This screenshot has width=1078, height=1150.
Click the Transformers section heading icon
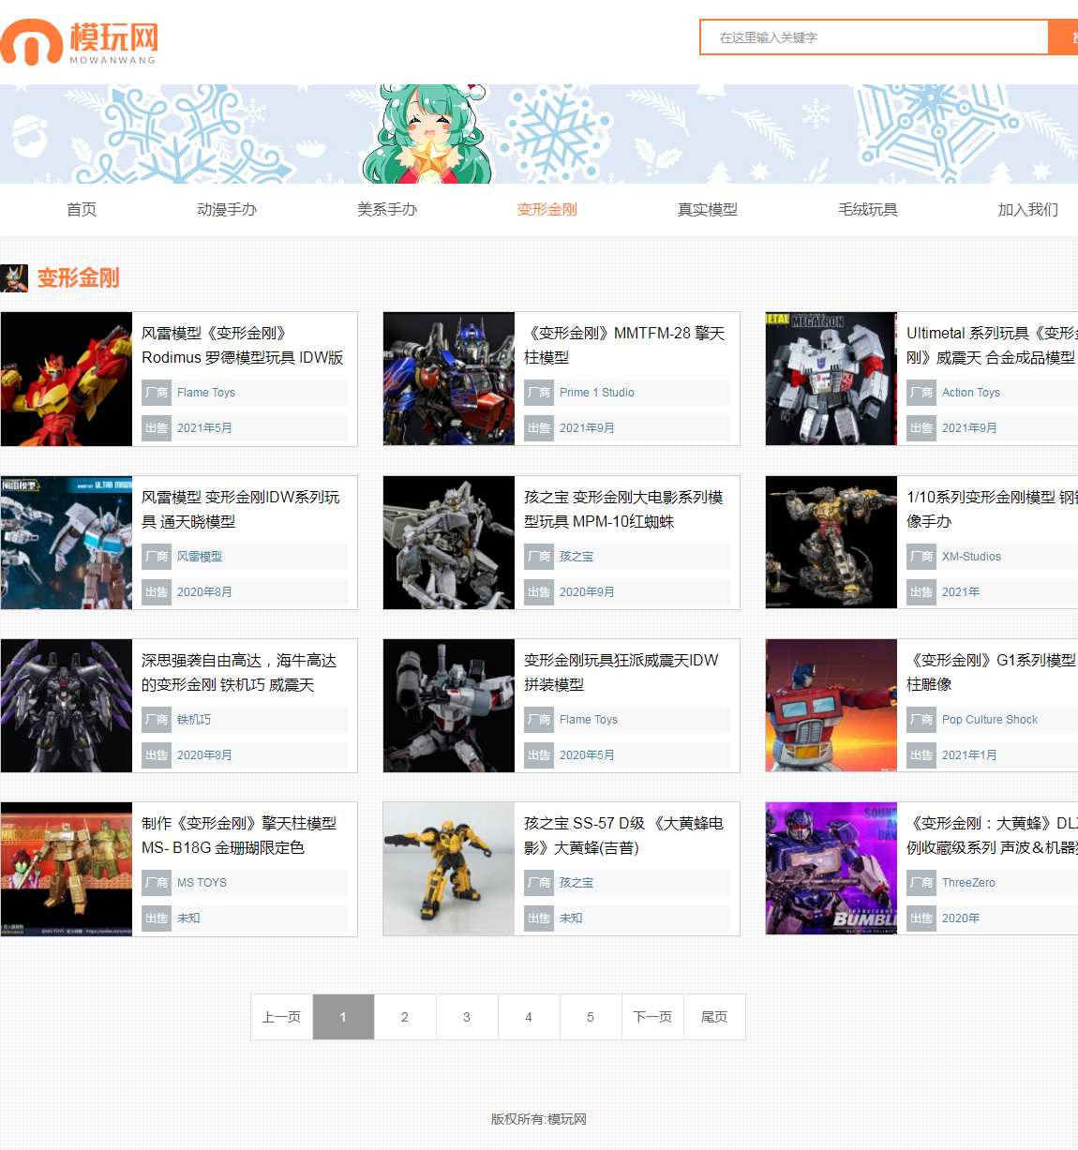14,278
